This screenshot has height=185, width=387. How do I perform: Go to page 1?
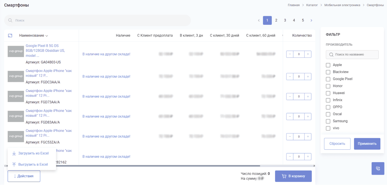pos(267,20)
